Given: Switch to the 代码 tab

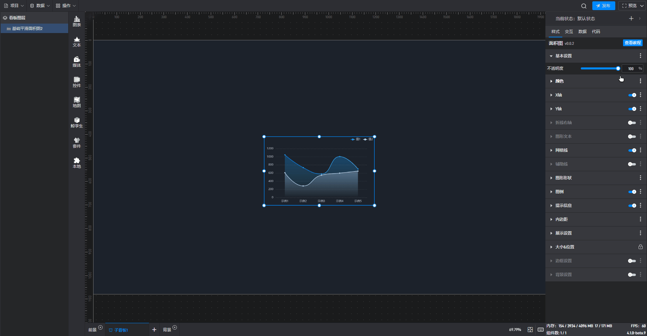Looking at the screenshot, I should coord(596,31).
